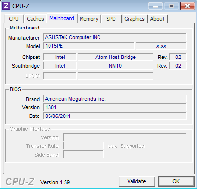Go to the Memory tab
Viewport: 197px width, 189px height.
coord(89,19)
